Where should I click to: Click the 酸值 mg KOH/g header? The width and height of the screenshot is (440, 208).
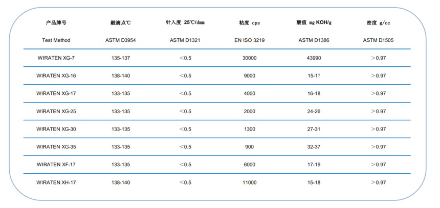pyautogui.click(x=314, y=22)
